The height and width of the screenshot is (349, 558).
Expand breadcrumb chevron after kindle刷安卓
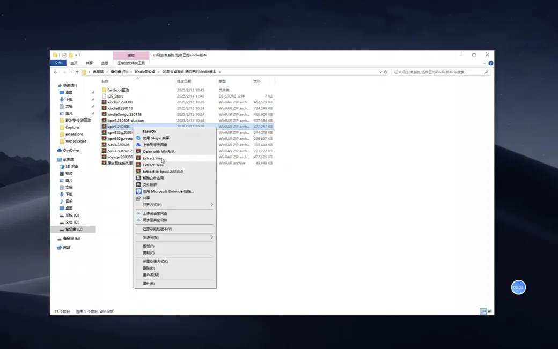(159, 72)
